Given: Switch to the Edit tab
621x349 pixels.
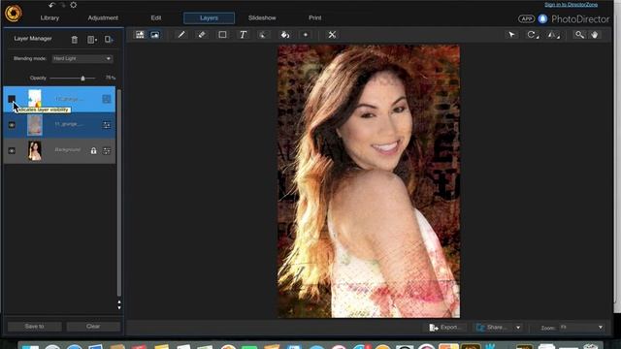Looking at the screenshot, I should point(156,17).
